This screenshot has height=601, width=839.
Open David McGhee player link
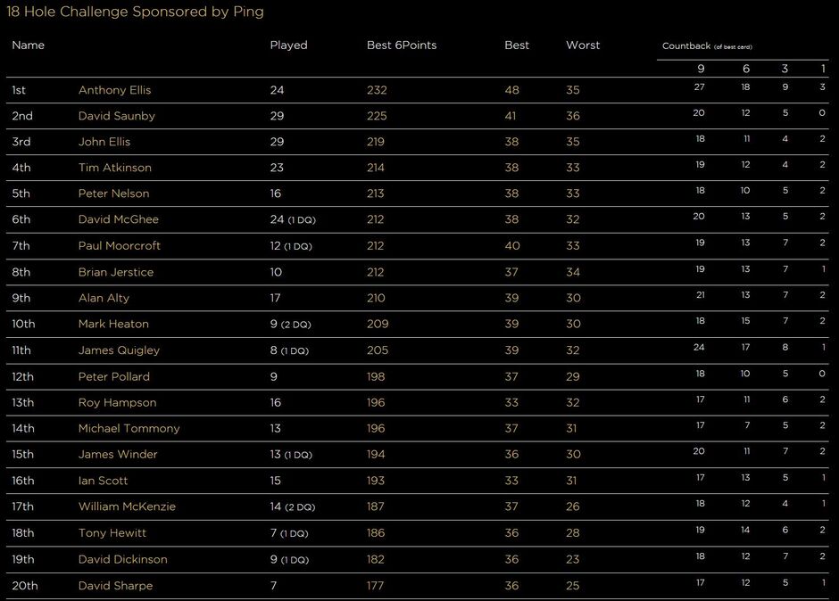(x=118, y=219)
